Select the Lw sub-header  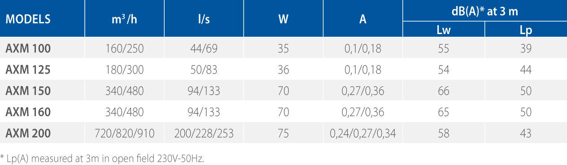point(443,30)
